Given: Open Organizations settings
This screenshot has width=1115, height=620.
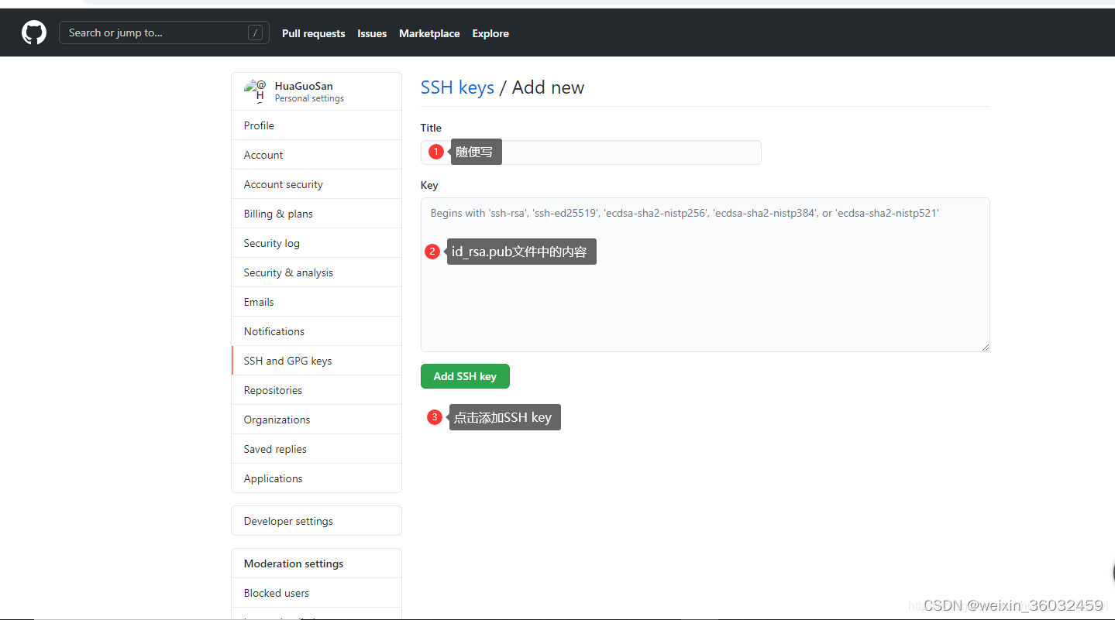Looking at the screenshot, I should (x=316, y=420).
